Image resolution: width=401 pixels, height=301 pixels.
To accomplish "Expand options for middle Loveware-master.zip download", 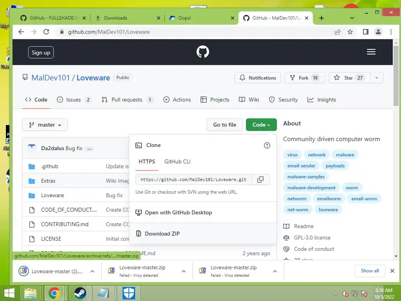I will (184, 271).
